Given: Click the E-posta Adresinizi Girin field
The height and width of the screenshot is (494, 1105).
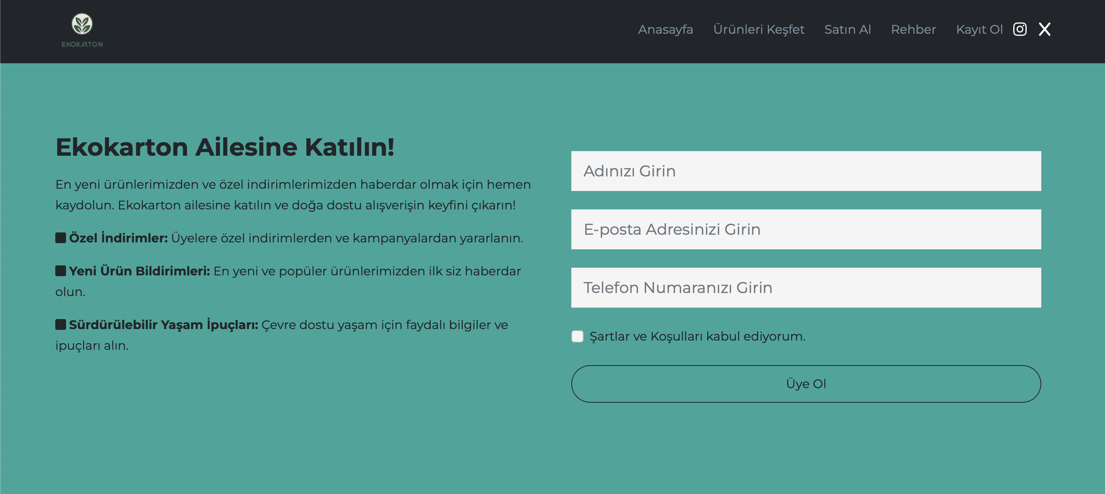Looking at the screenshot, I should tap(806, 229).
